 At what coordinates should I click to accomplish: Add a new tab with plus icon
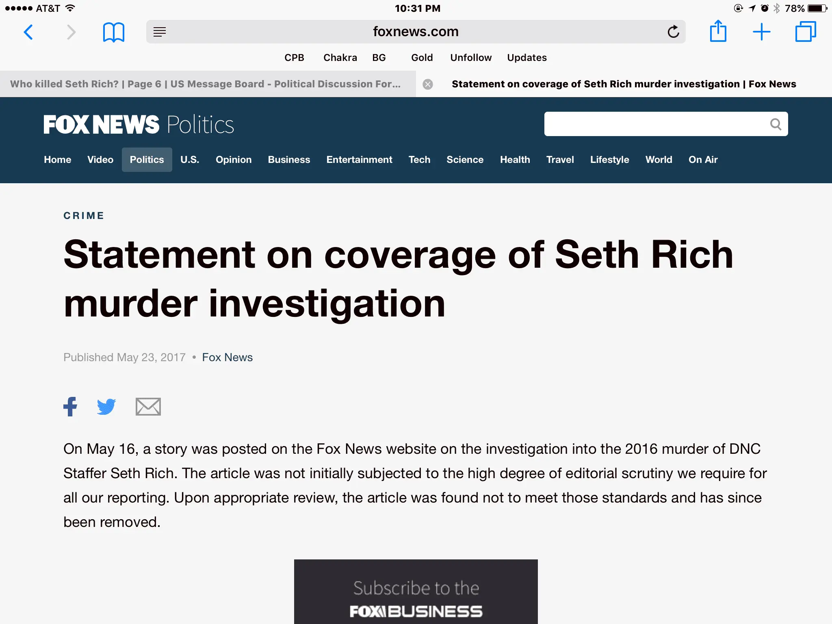click(761, 32)
